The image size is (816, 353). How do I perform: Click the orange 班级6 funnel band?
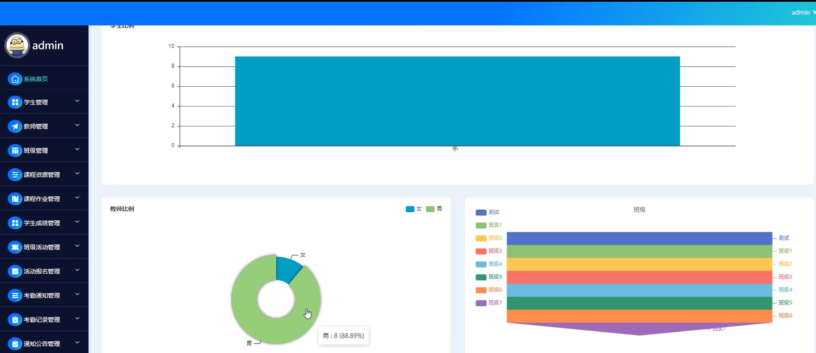pyautogui.click(x=639, y=316)
